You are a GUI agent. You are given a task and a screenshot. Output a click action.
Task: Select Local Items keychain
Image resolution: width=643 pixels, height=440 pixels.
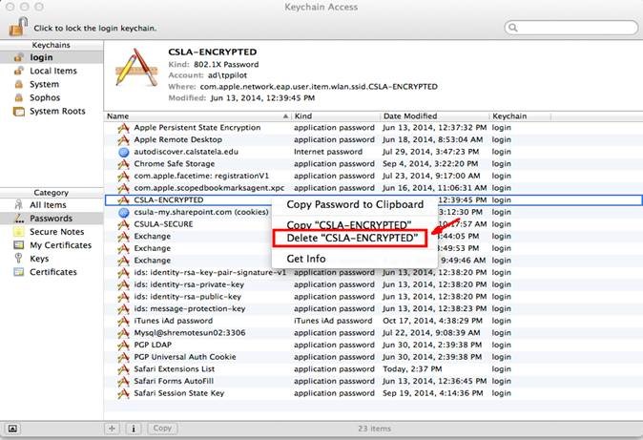(52, 71)
